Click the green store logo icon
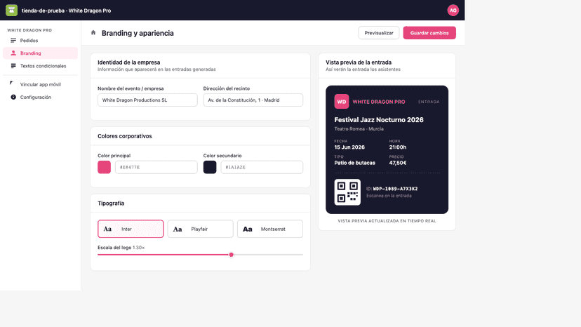The image size is (581, 327). point(11,10)
